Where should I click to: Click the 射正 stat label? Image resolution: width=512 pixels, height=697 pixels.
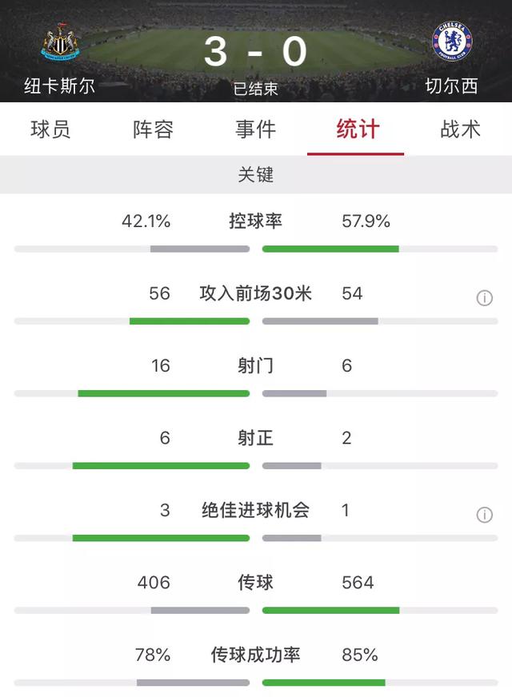coord(255,438)
